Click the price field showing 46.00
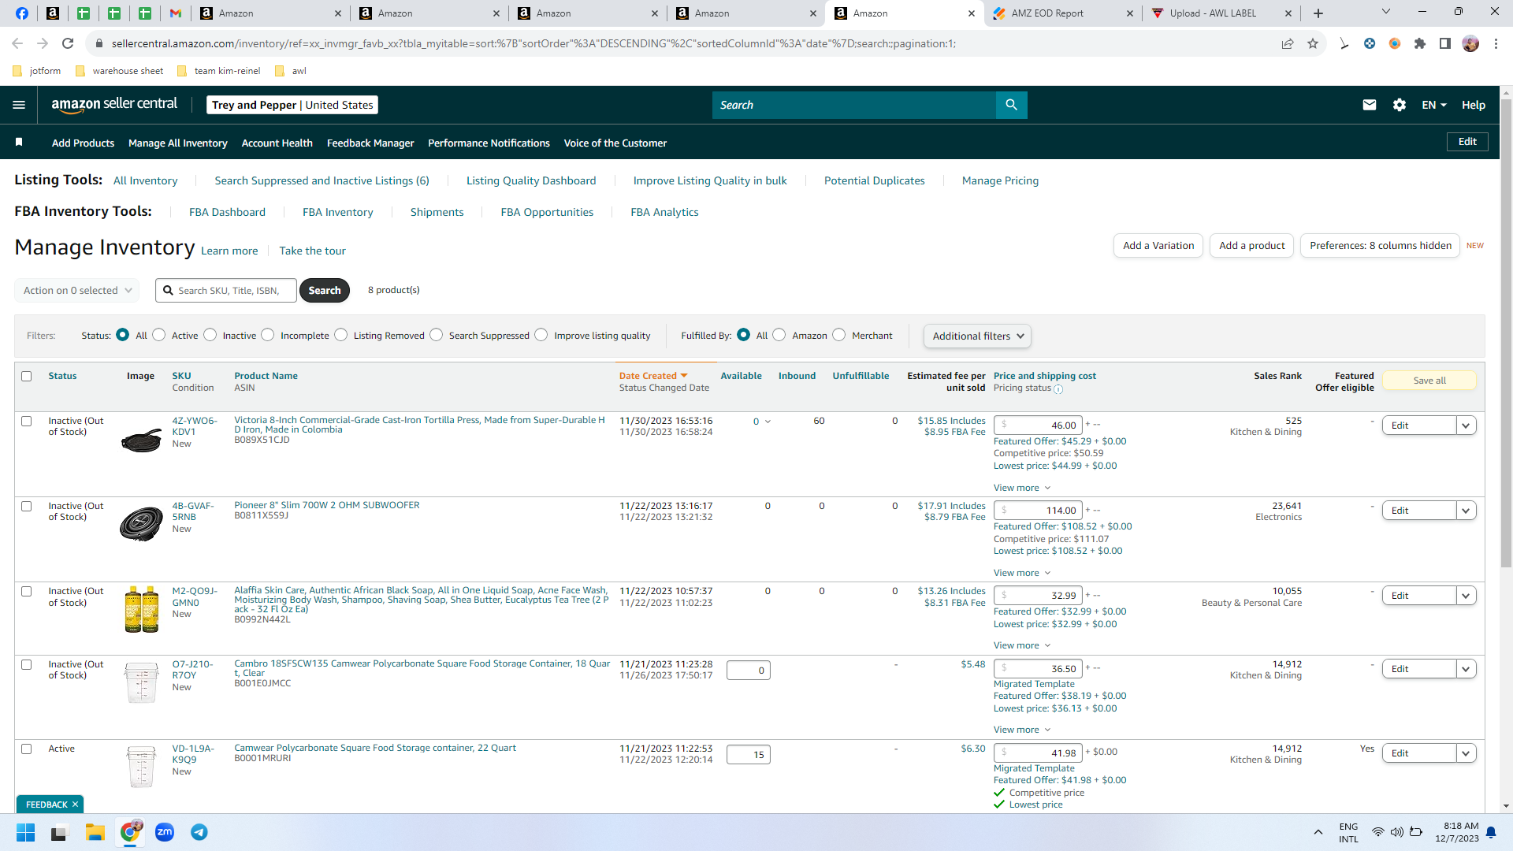This screenshot has width=1513, height=851. coord(1038,425)
